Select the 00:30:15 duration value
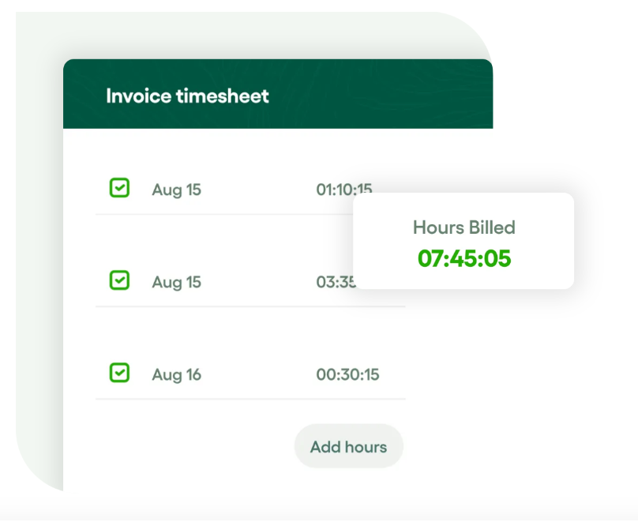 [x=347, y=374]
